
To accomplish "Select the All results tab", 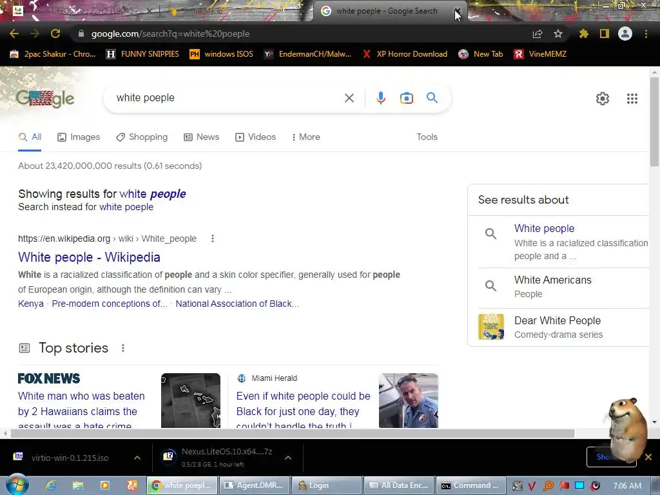I will [30, 137].
